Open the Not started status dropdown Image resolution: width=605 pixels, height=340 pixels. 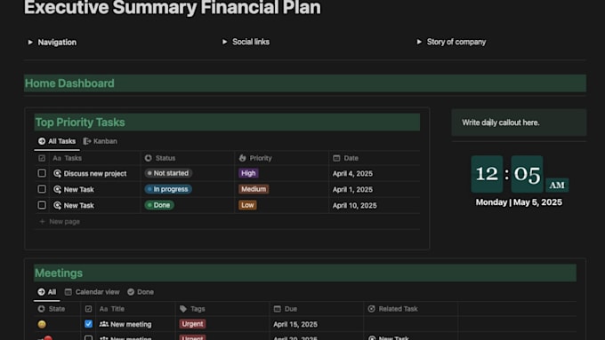pyautogui.click(x=168, y=173)
